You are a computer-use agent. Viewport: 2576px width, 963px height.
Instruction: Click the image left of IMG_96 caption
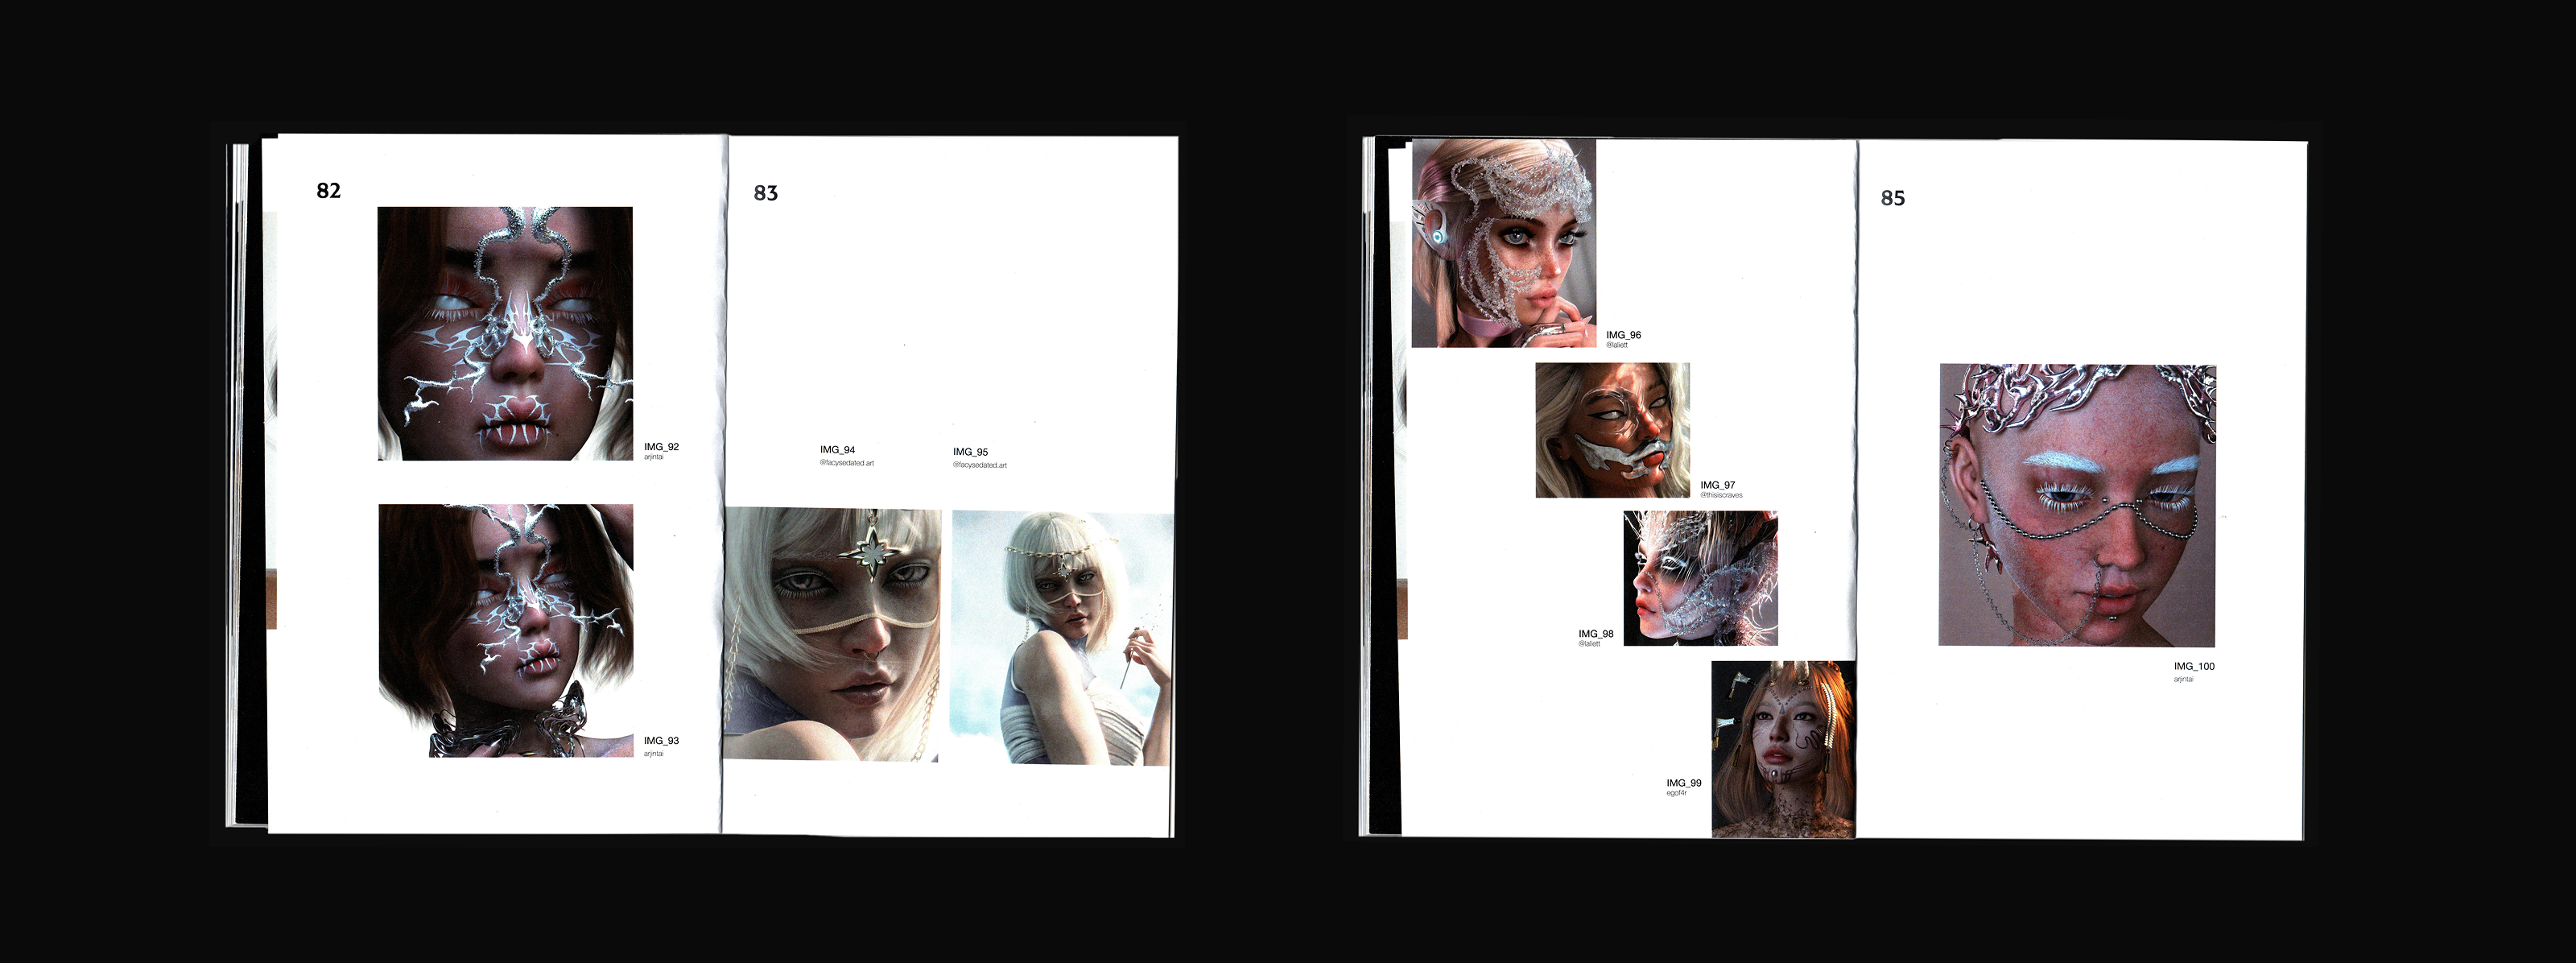1503,243
